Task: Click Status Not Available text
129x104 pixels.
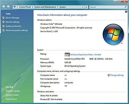Action: [x=49, y=96]
